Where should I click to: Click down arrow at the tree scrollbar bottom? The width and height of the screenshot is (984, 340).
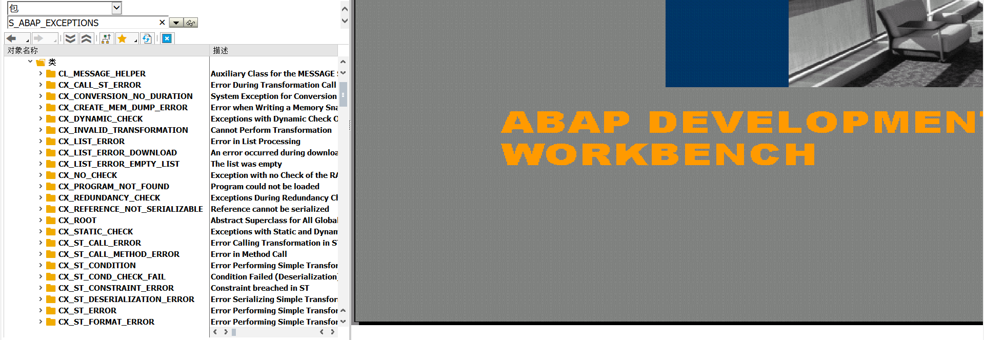[x=343, y=322]
